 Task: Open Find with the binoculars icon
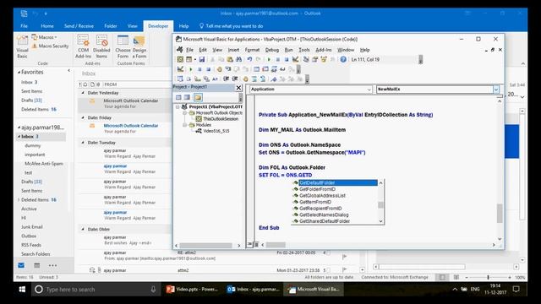[238, 59]
